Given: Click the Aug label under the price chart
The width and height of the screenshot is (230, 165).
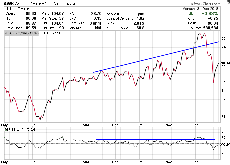Looking at the screenshot, I should pos(86,125).
